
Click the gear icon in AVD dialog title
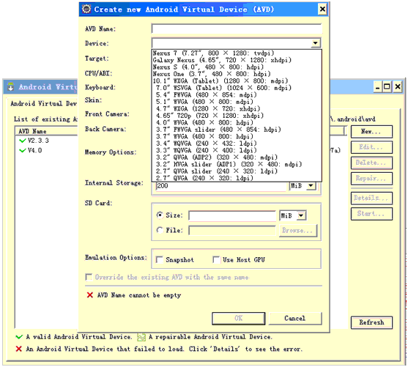tap(86, 9)
